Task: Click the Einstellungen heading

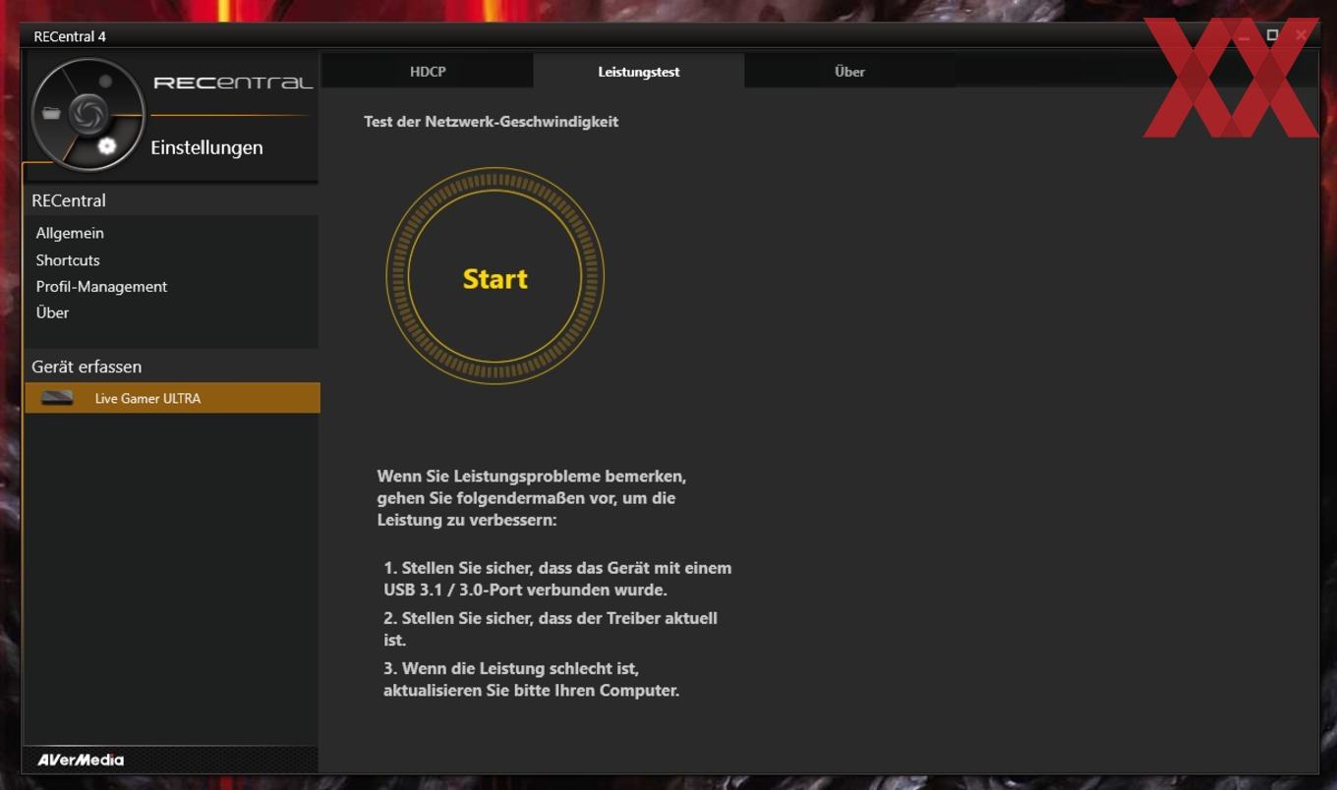Action: [206, 147]
